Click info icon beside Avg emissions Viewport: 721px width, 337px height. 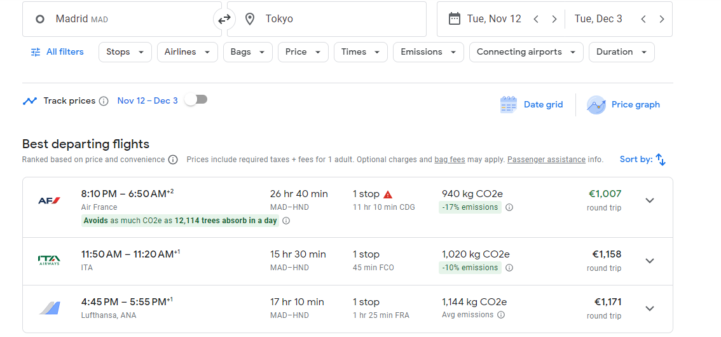(x=501, y=315)
